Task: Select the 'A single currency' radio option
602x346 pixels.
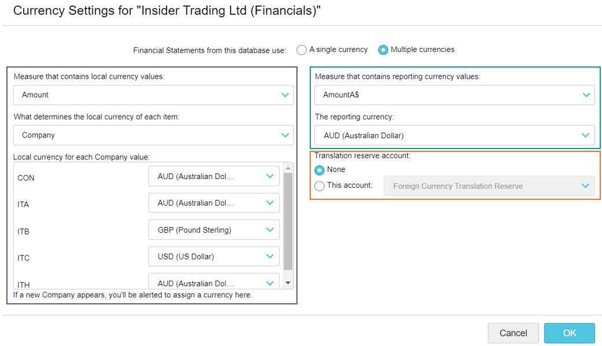Action: point(302,50)
